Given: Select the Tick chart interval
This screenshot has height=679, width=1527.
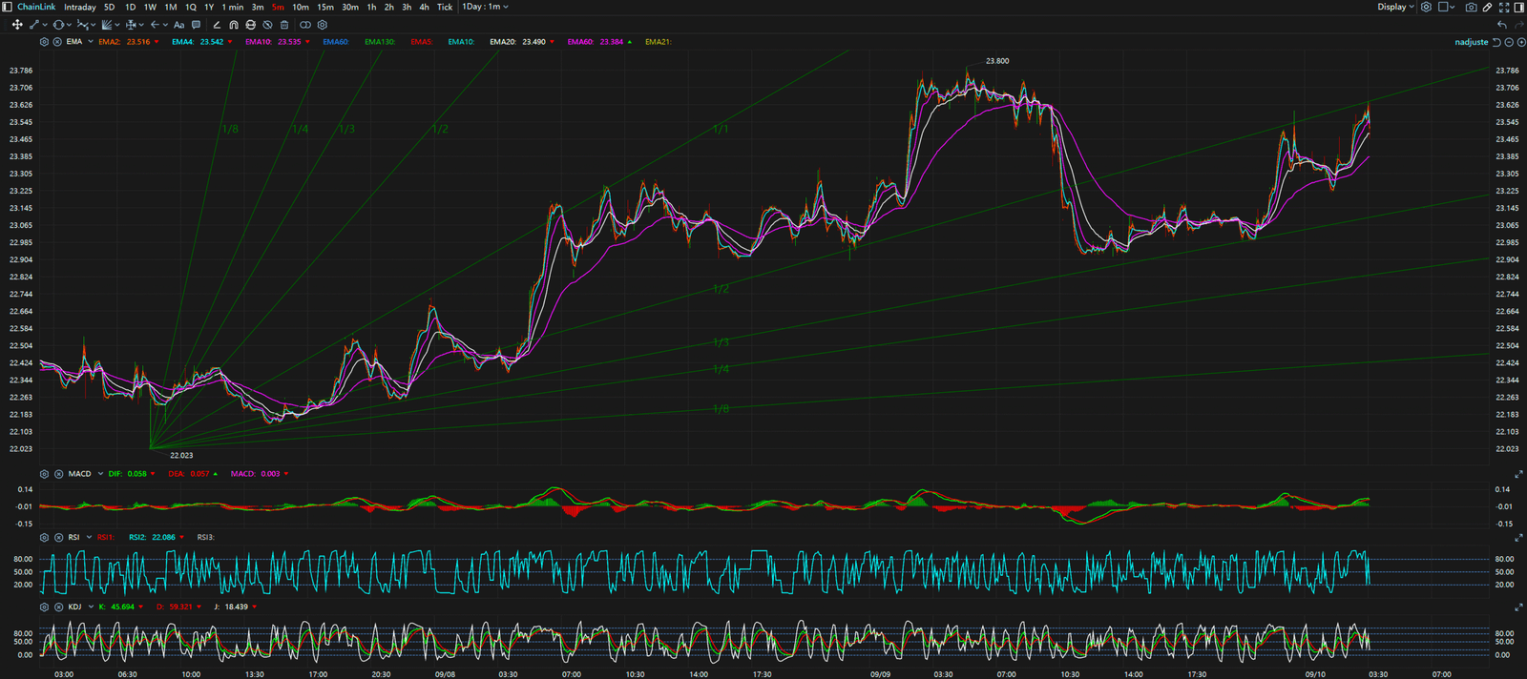Looking at the screenshot, I should 445,7.
